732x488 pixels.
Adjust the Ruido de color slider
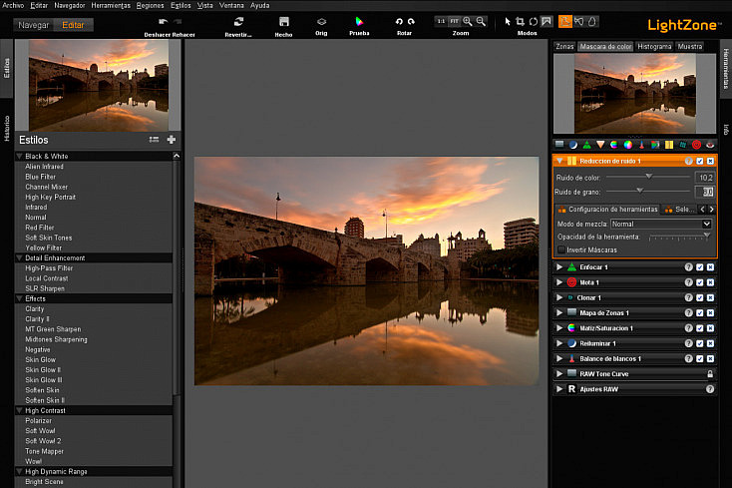(x=648, y=177)
